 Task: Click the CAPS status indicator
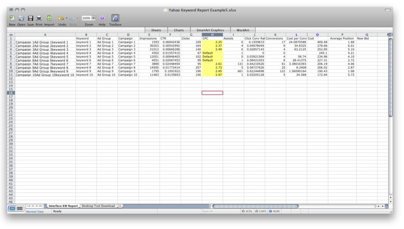(x=261, y=211)
